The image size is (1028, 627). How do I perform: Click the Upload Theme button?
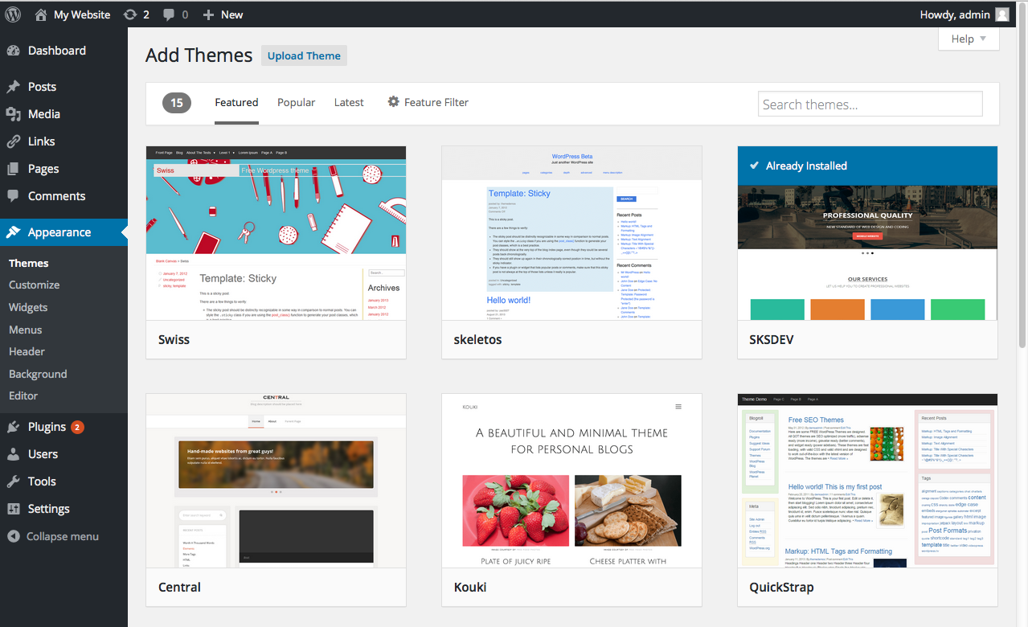304,55
